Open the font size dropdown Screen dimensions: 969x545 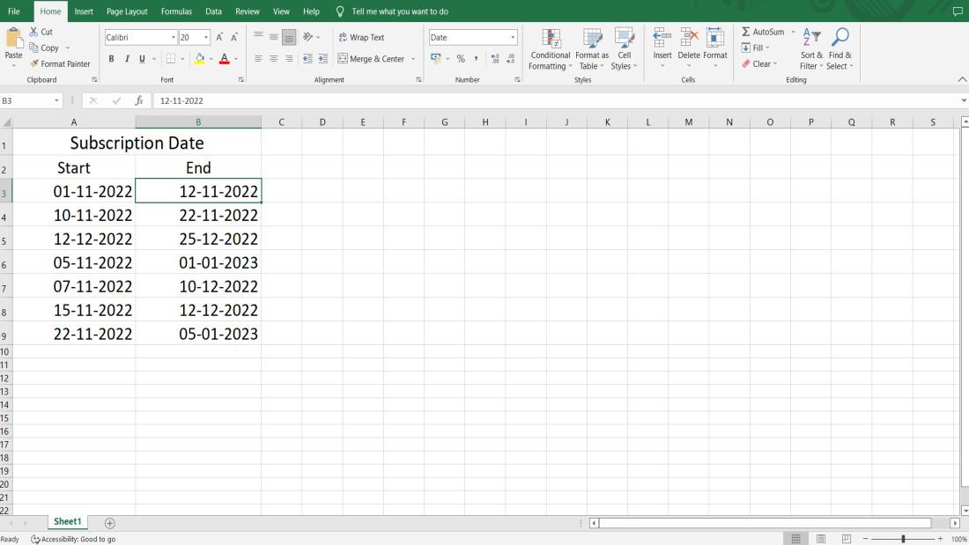click(x=206, y=38)
